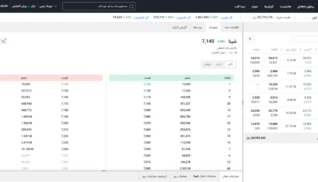Open the درسا کلاب menu
Screen dimensions: 318x182
point(240,7)
